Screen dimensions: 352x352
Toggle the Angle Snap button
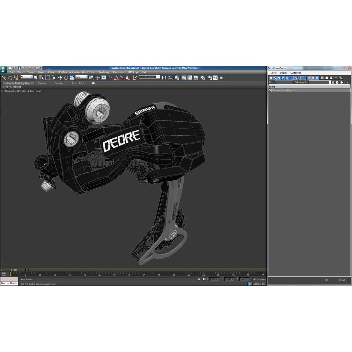(116, 78)
